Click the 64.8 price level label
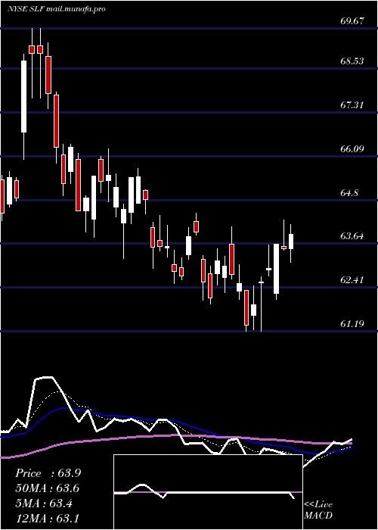378x530 pixels. pyautogui.click(x=349, y=192)
